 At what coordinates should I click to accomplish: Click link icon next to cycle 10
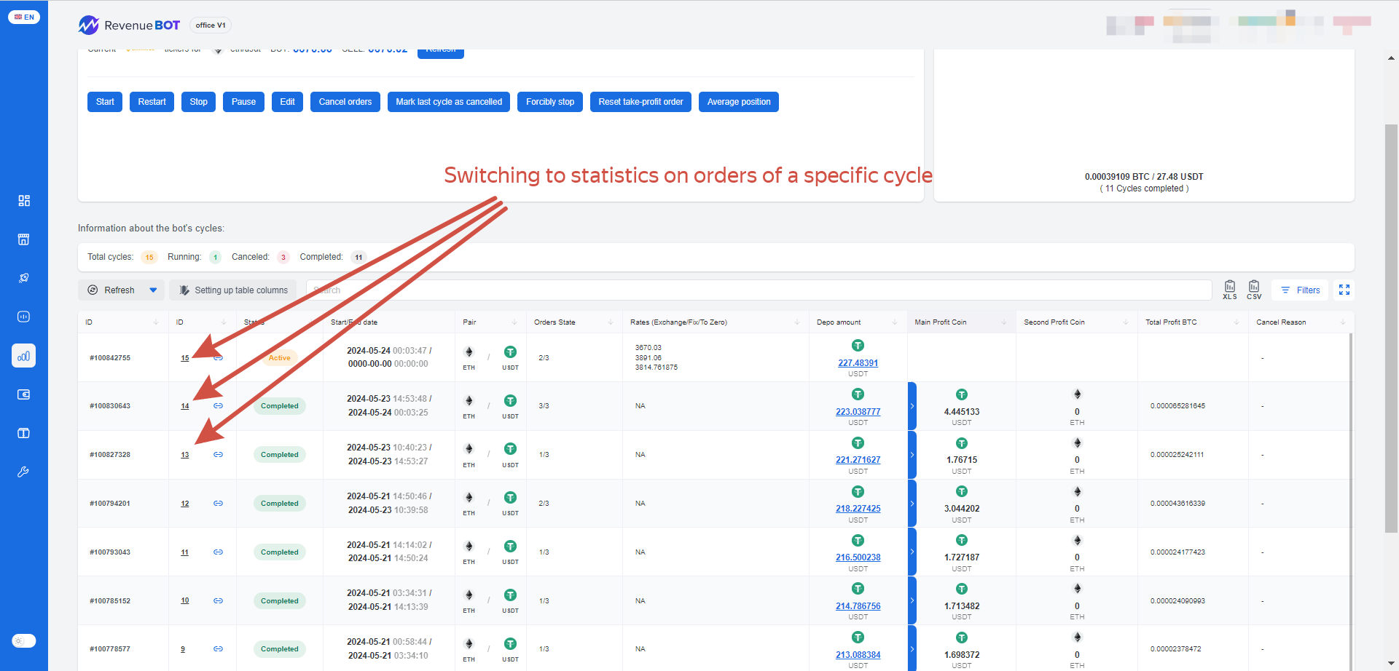click(218, 601)
